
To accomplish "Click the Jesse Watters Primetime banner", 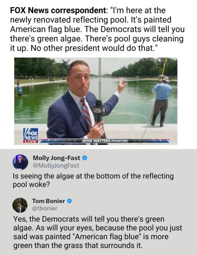I will click(x=105, y=141).
